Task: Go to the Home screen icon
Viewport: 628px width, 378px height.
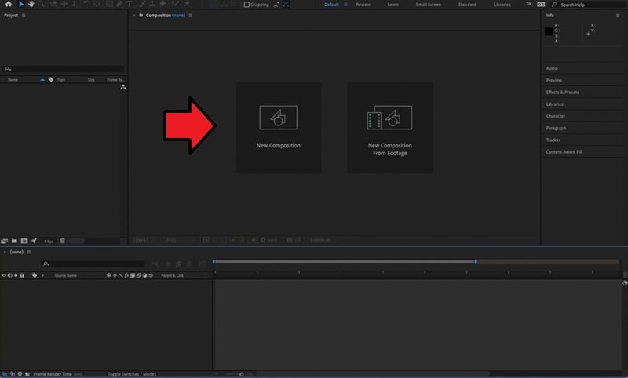Action: (x=9, y=4)
